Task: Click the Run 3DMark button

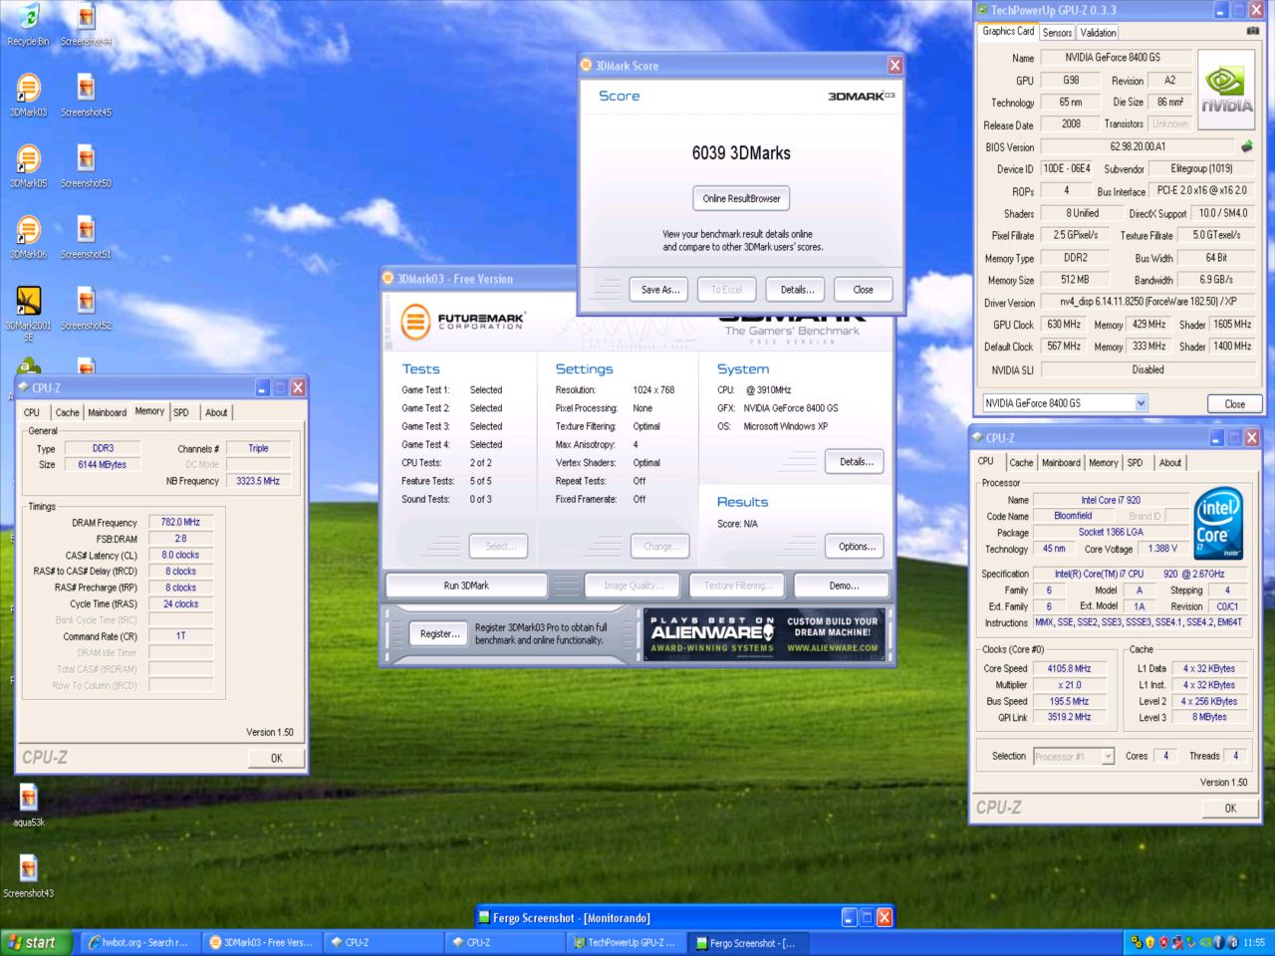Action: pos(466,586)
